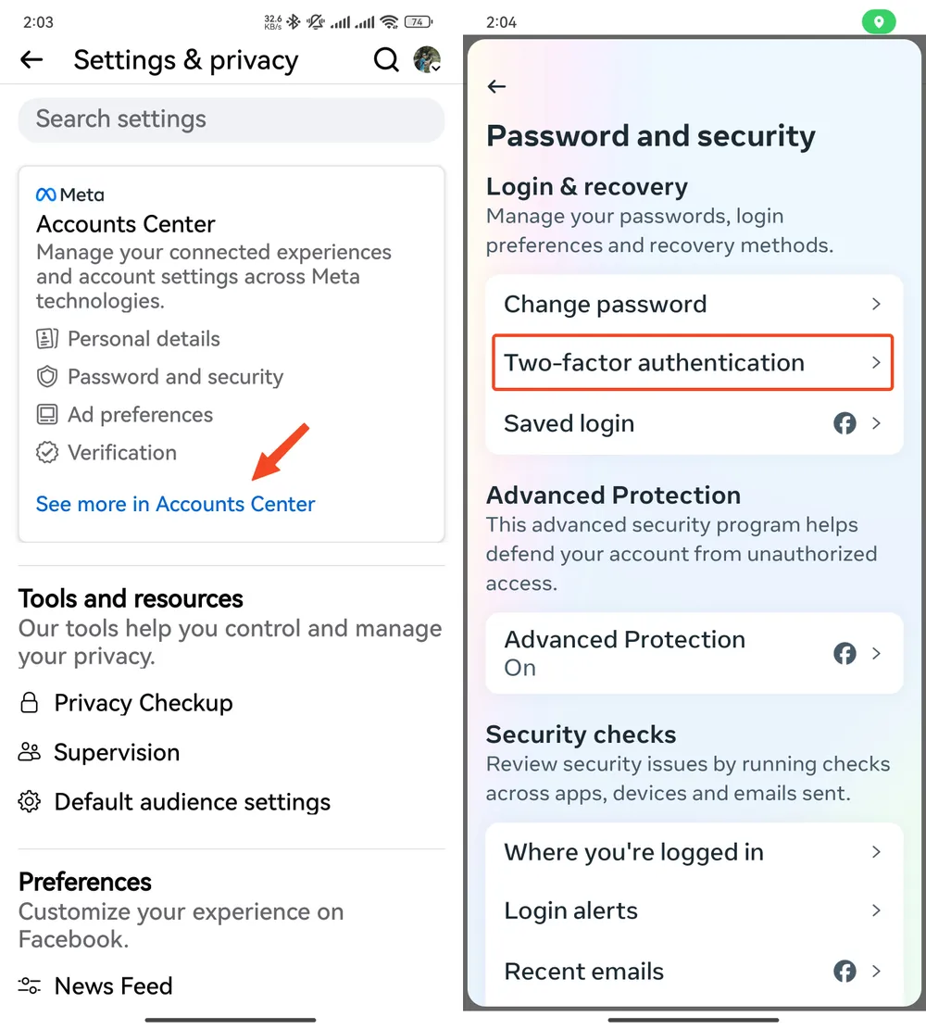Tap the Ad preferences icon
The image size is (926, 1029).
click(47, 415)
